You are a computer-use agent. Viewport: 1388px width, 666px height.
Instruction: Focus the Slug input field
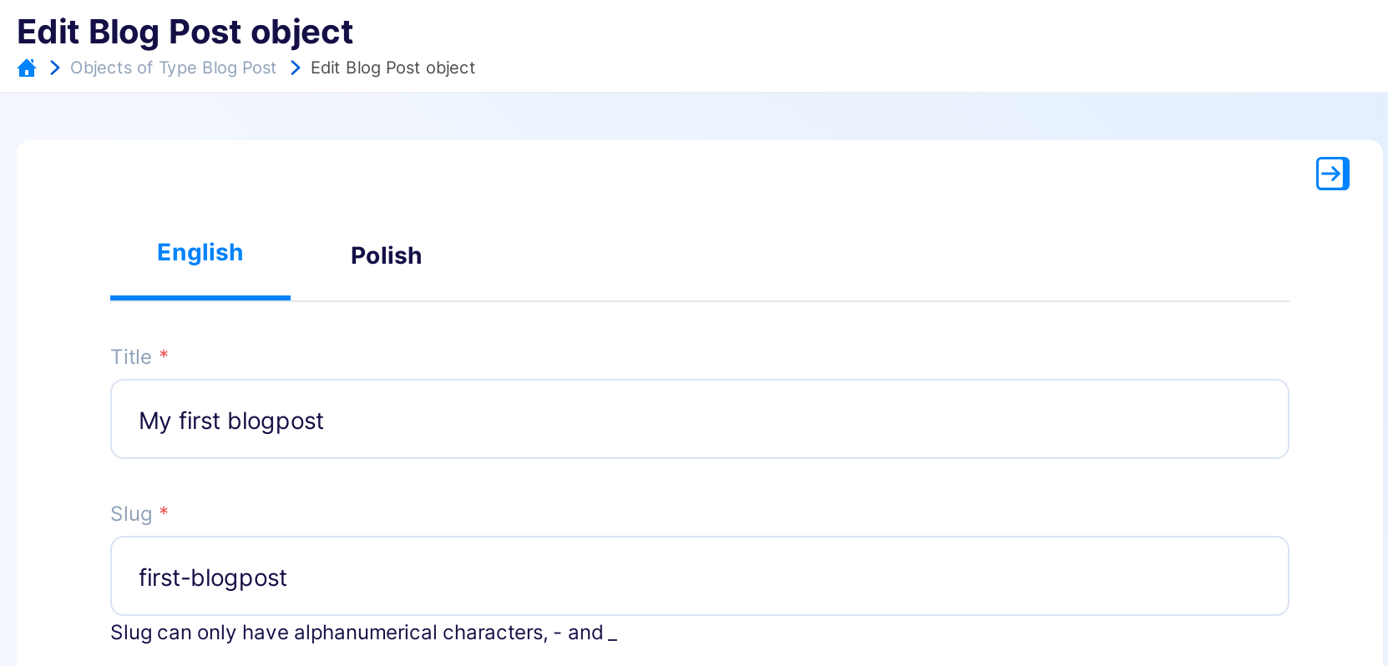tap(700, 576)
